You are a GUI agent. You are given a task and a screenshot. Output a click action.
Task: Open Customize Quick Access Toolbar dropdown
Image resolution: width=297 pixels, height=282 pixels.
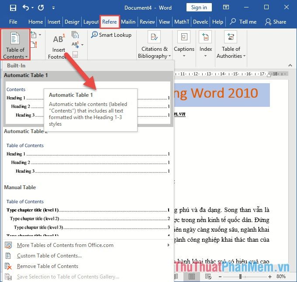pos(53,8)
